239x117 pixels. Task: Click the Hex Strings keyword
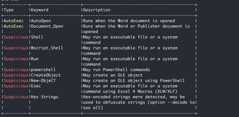pyautogui.click(x=45, y=97)
